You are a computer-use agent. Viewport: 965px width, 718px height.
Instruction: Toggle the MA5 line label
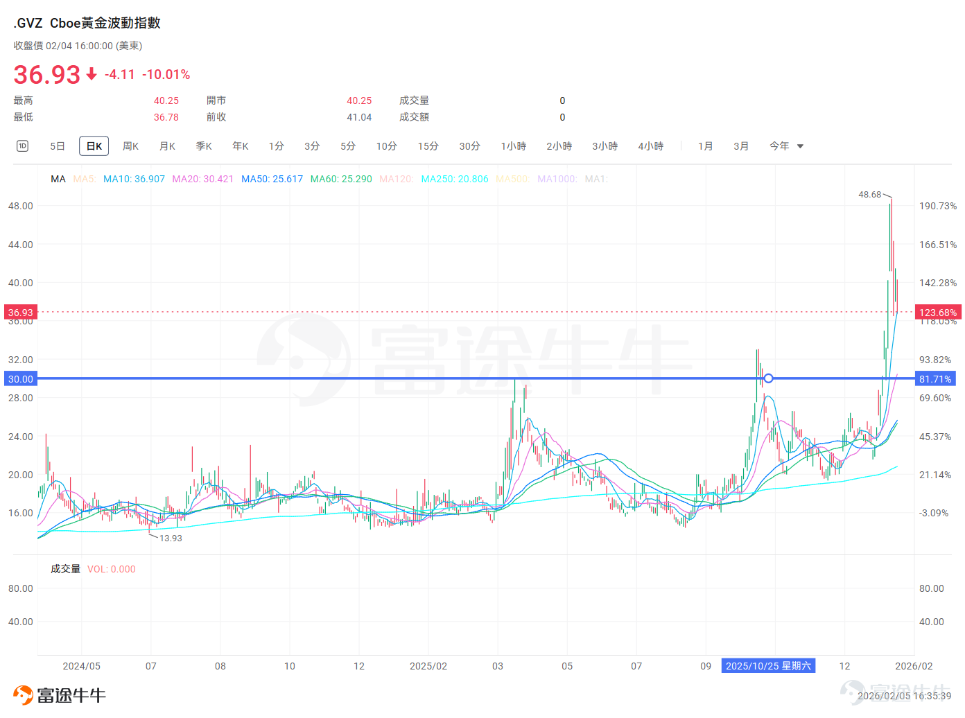[x=85, y=179]
